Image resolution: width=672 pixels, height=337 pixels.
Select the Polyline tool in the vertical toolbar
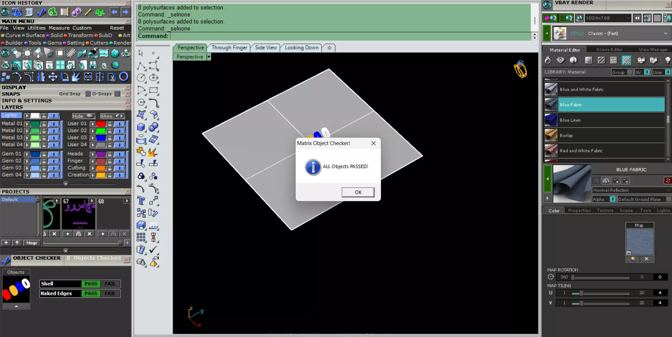coord(141,66)
